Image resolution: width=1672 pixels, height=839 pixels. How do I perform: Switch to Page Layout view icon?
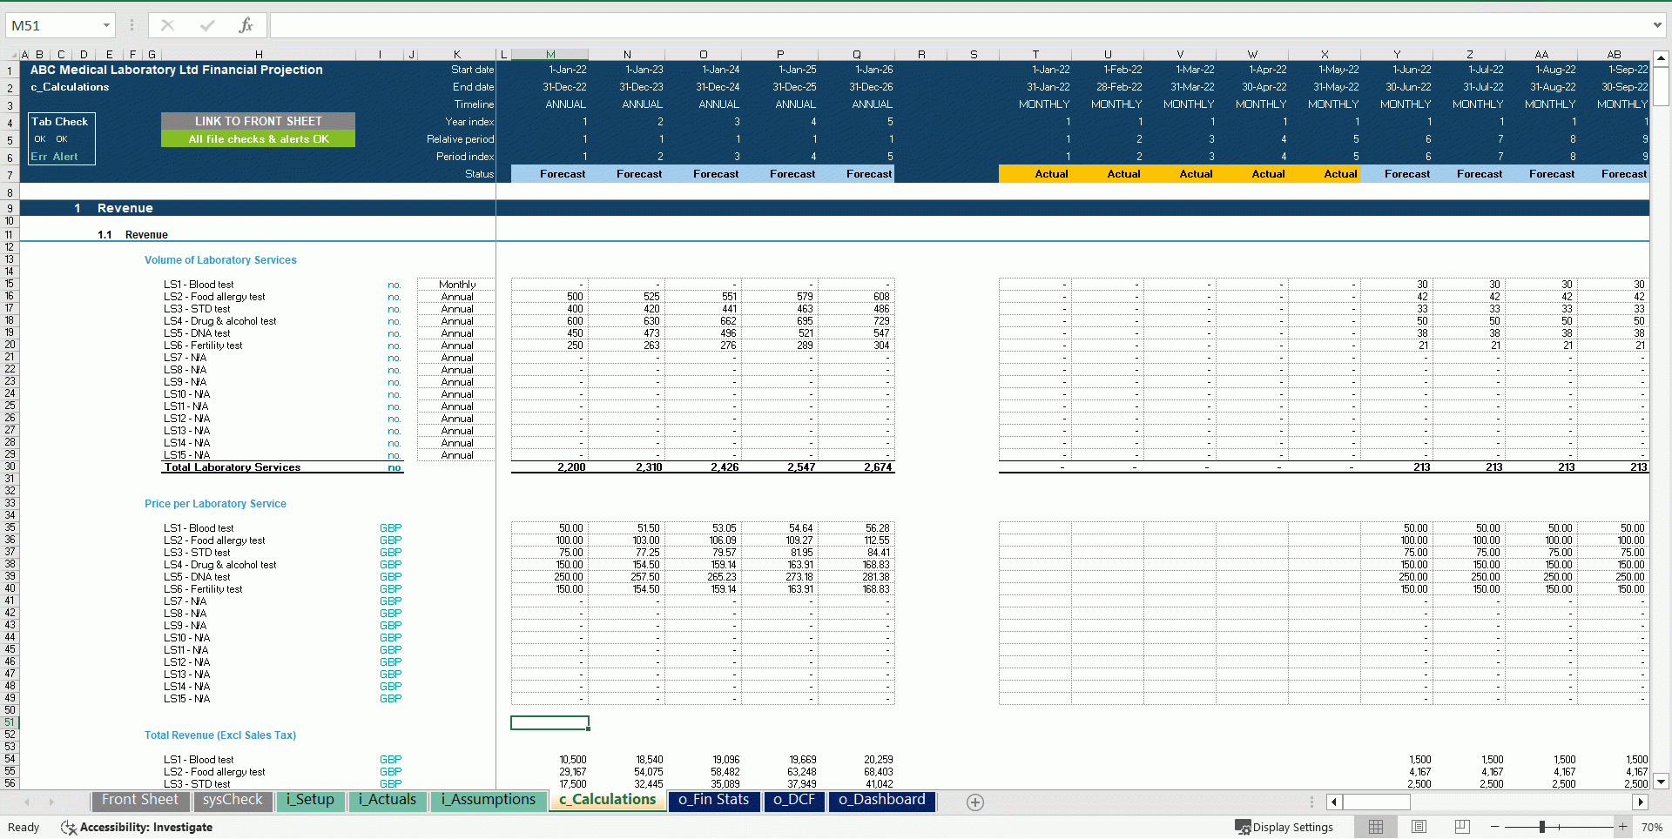tap(1419, 827)
